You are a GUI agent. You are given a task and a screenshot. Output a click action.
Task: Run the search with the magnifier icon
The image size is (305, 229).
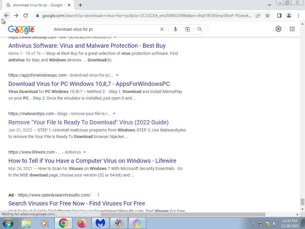[200, 29]
